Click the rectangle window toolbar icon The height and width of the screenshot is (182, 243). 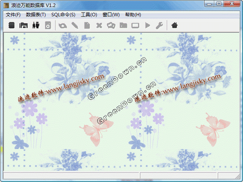[135, 26]
